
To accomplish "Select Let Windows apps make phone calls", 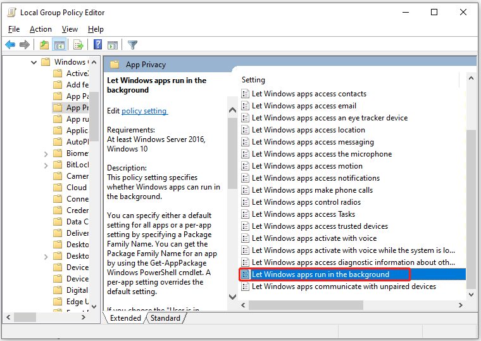I will (312, 190).
